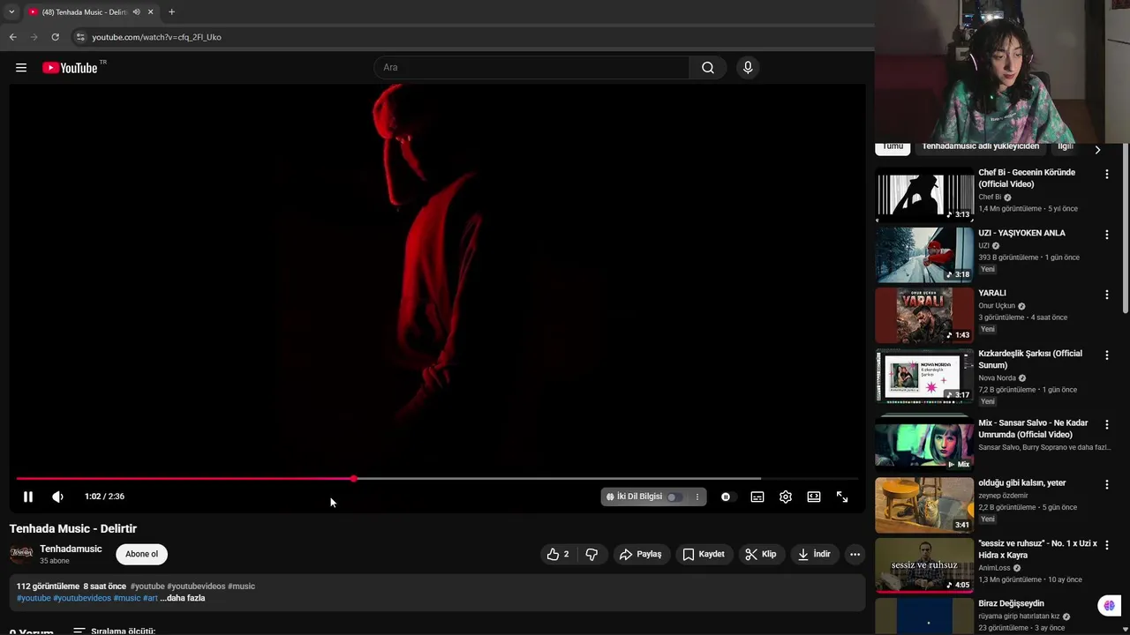1130x635 pixels.
Task: Open the YouTube hamburger guide menu
Action: click(21, 68)
